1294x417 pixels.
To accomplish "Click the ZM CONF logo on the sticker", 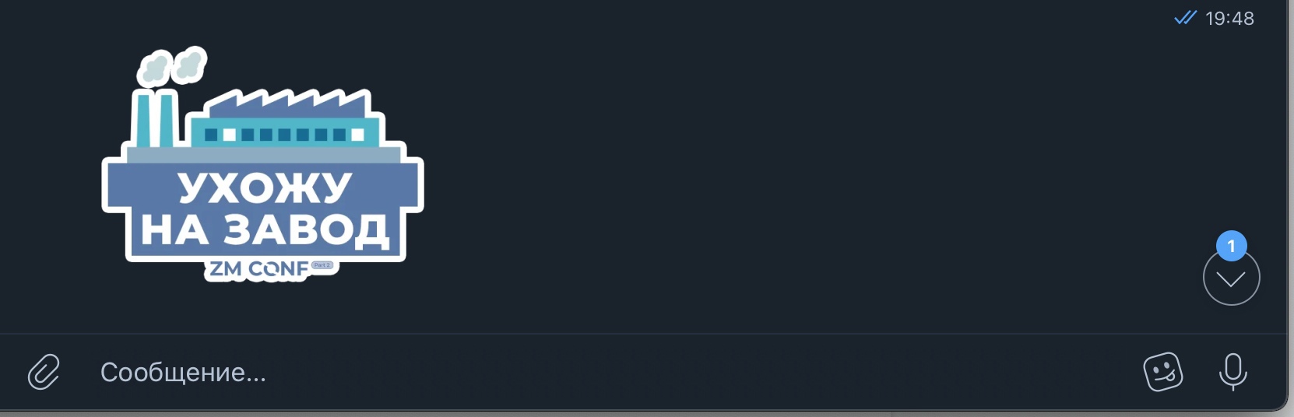I will (x=259, y=269).
